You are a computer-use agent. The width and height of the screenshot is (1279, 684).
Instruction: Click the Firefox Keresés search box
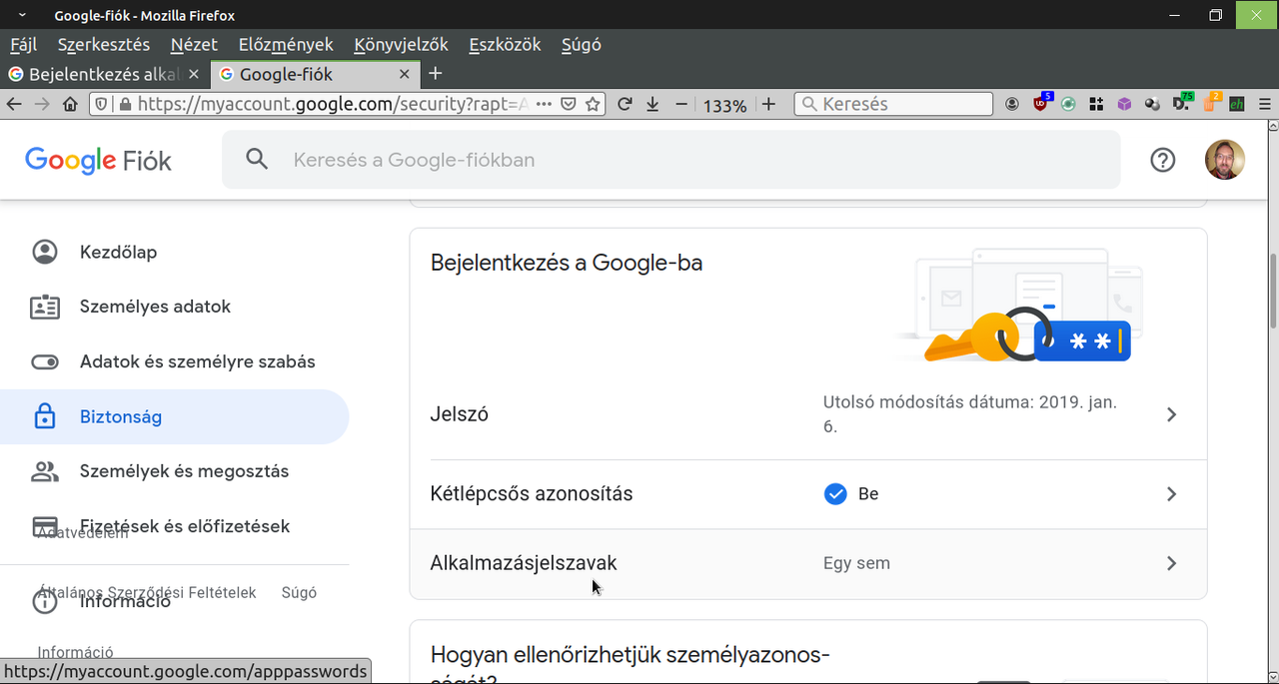pos(894,104)
